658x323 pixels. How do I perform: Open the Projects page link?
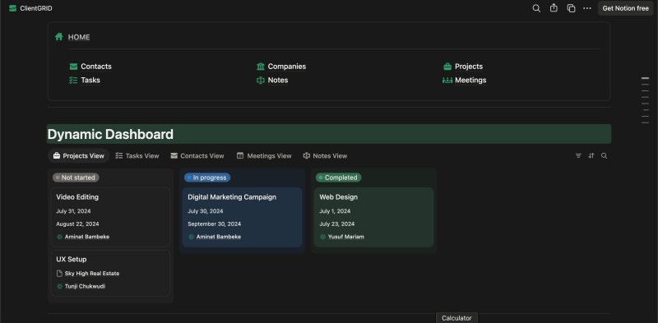click(469, 67)
